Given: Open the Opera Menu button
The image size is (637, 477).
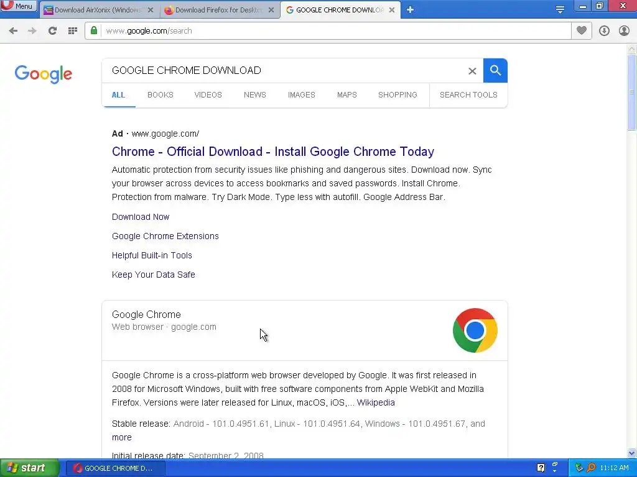Looking at the screenshot, I should (19, 6).
